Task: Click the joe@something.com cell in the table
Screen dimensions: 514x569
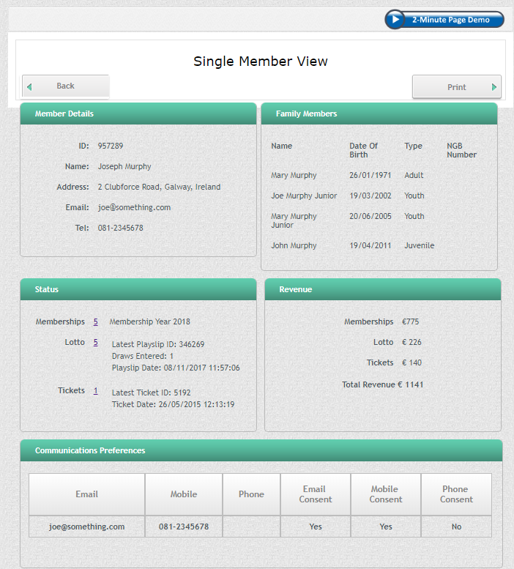Action: [x=86, y=527]
